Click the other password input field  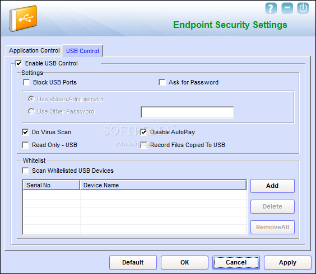coord(187,112)
